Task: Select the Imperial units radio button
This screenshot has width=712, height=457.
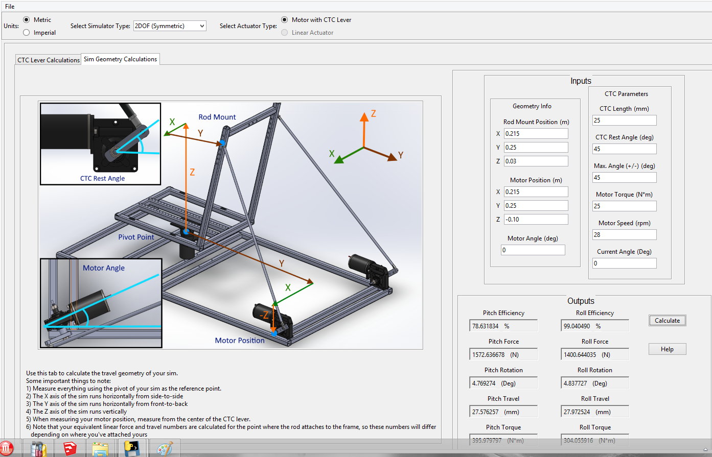Action: coord(27,33)
